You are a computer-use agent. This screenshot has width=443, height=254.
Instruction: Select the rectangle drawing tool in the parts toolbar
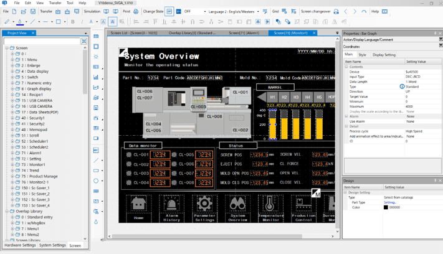click(96, 171)
